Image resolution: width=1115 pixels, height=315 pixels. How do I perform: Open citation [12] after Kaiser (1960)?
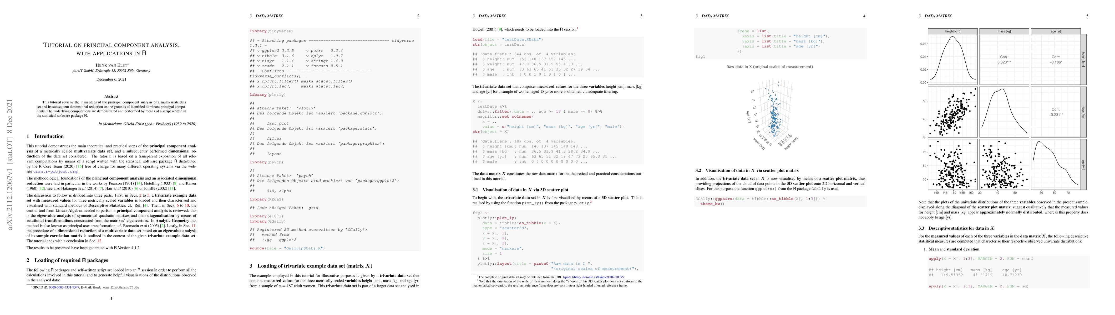coord(42,188)
